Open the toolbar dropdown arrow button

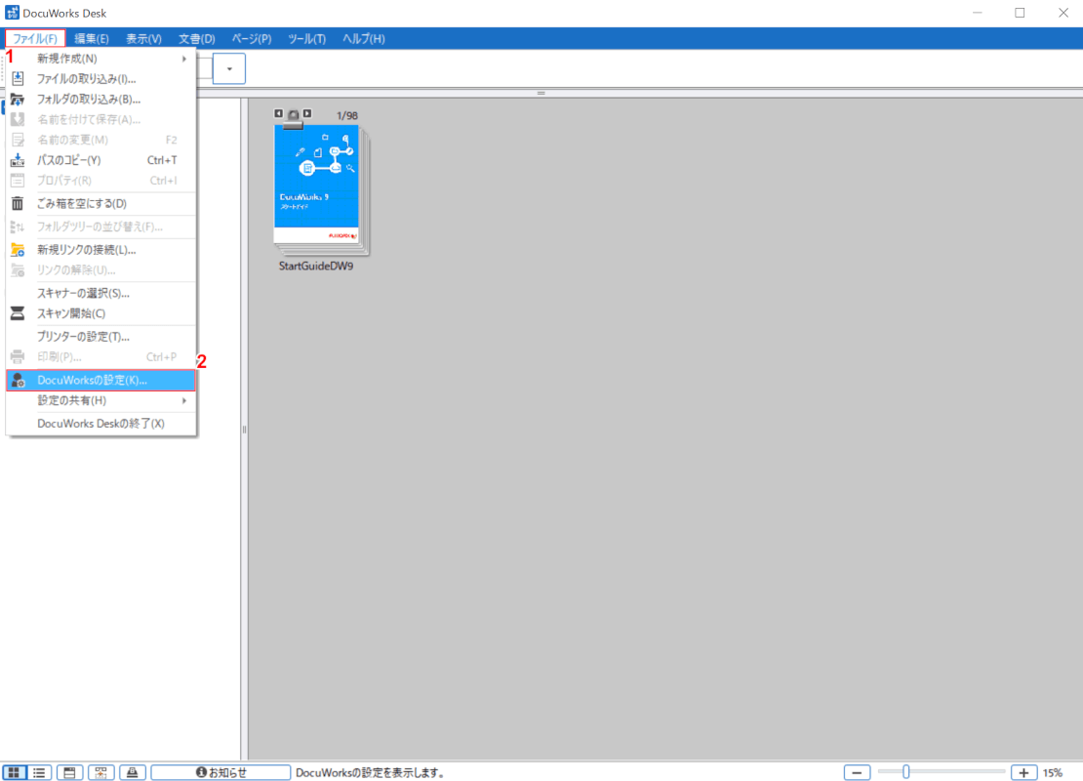coord(229,69)
